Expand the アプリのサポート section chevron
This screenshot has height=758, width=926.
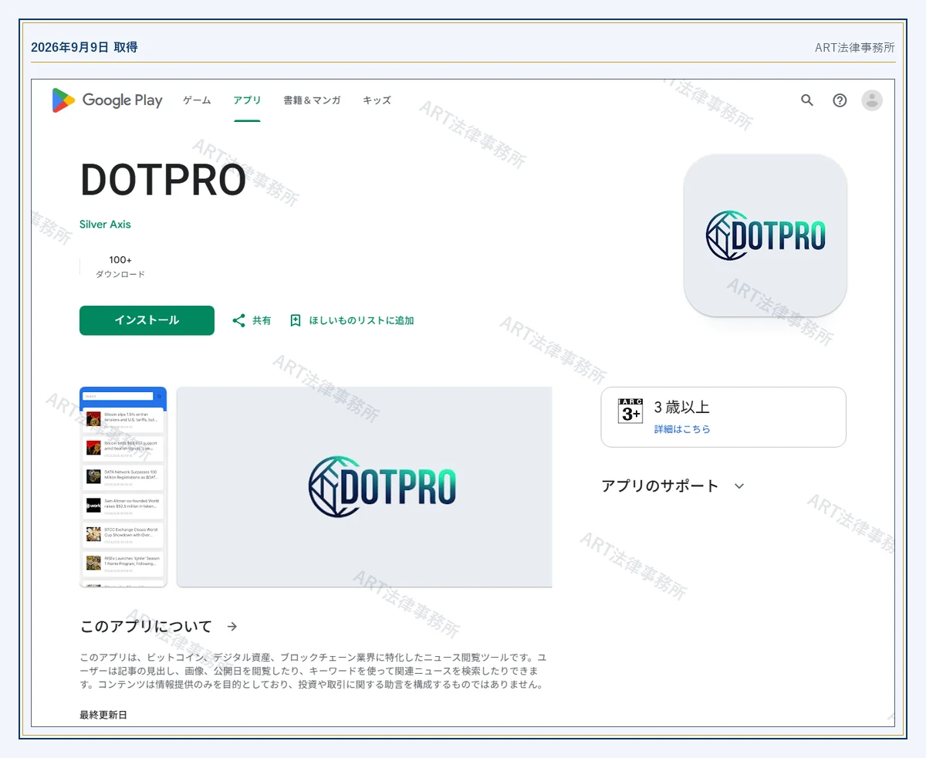tap(739, 486)
